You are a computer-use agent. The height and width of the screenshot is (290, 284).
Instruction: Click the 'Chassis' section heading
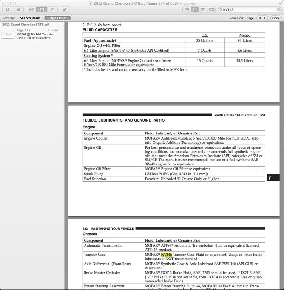click(x=90, y=234)
